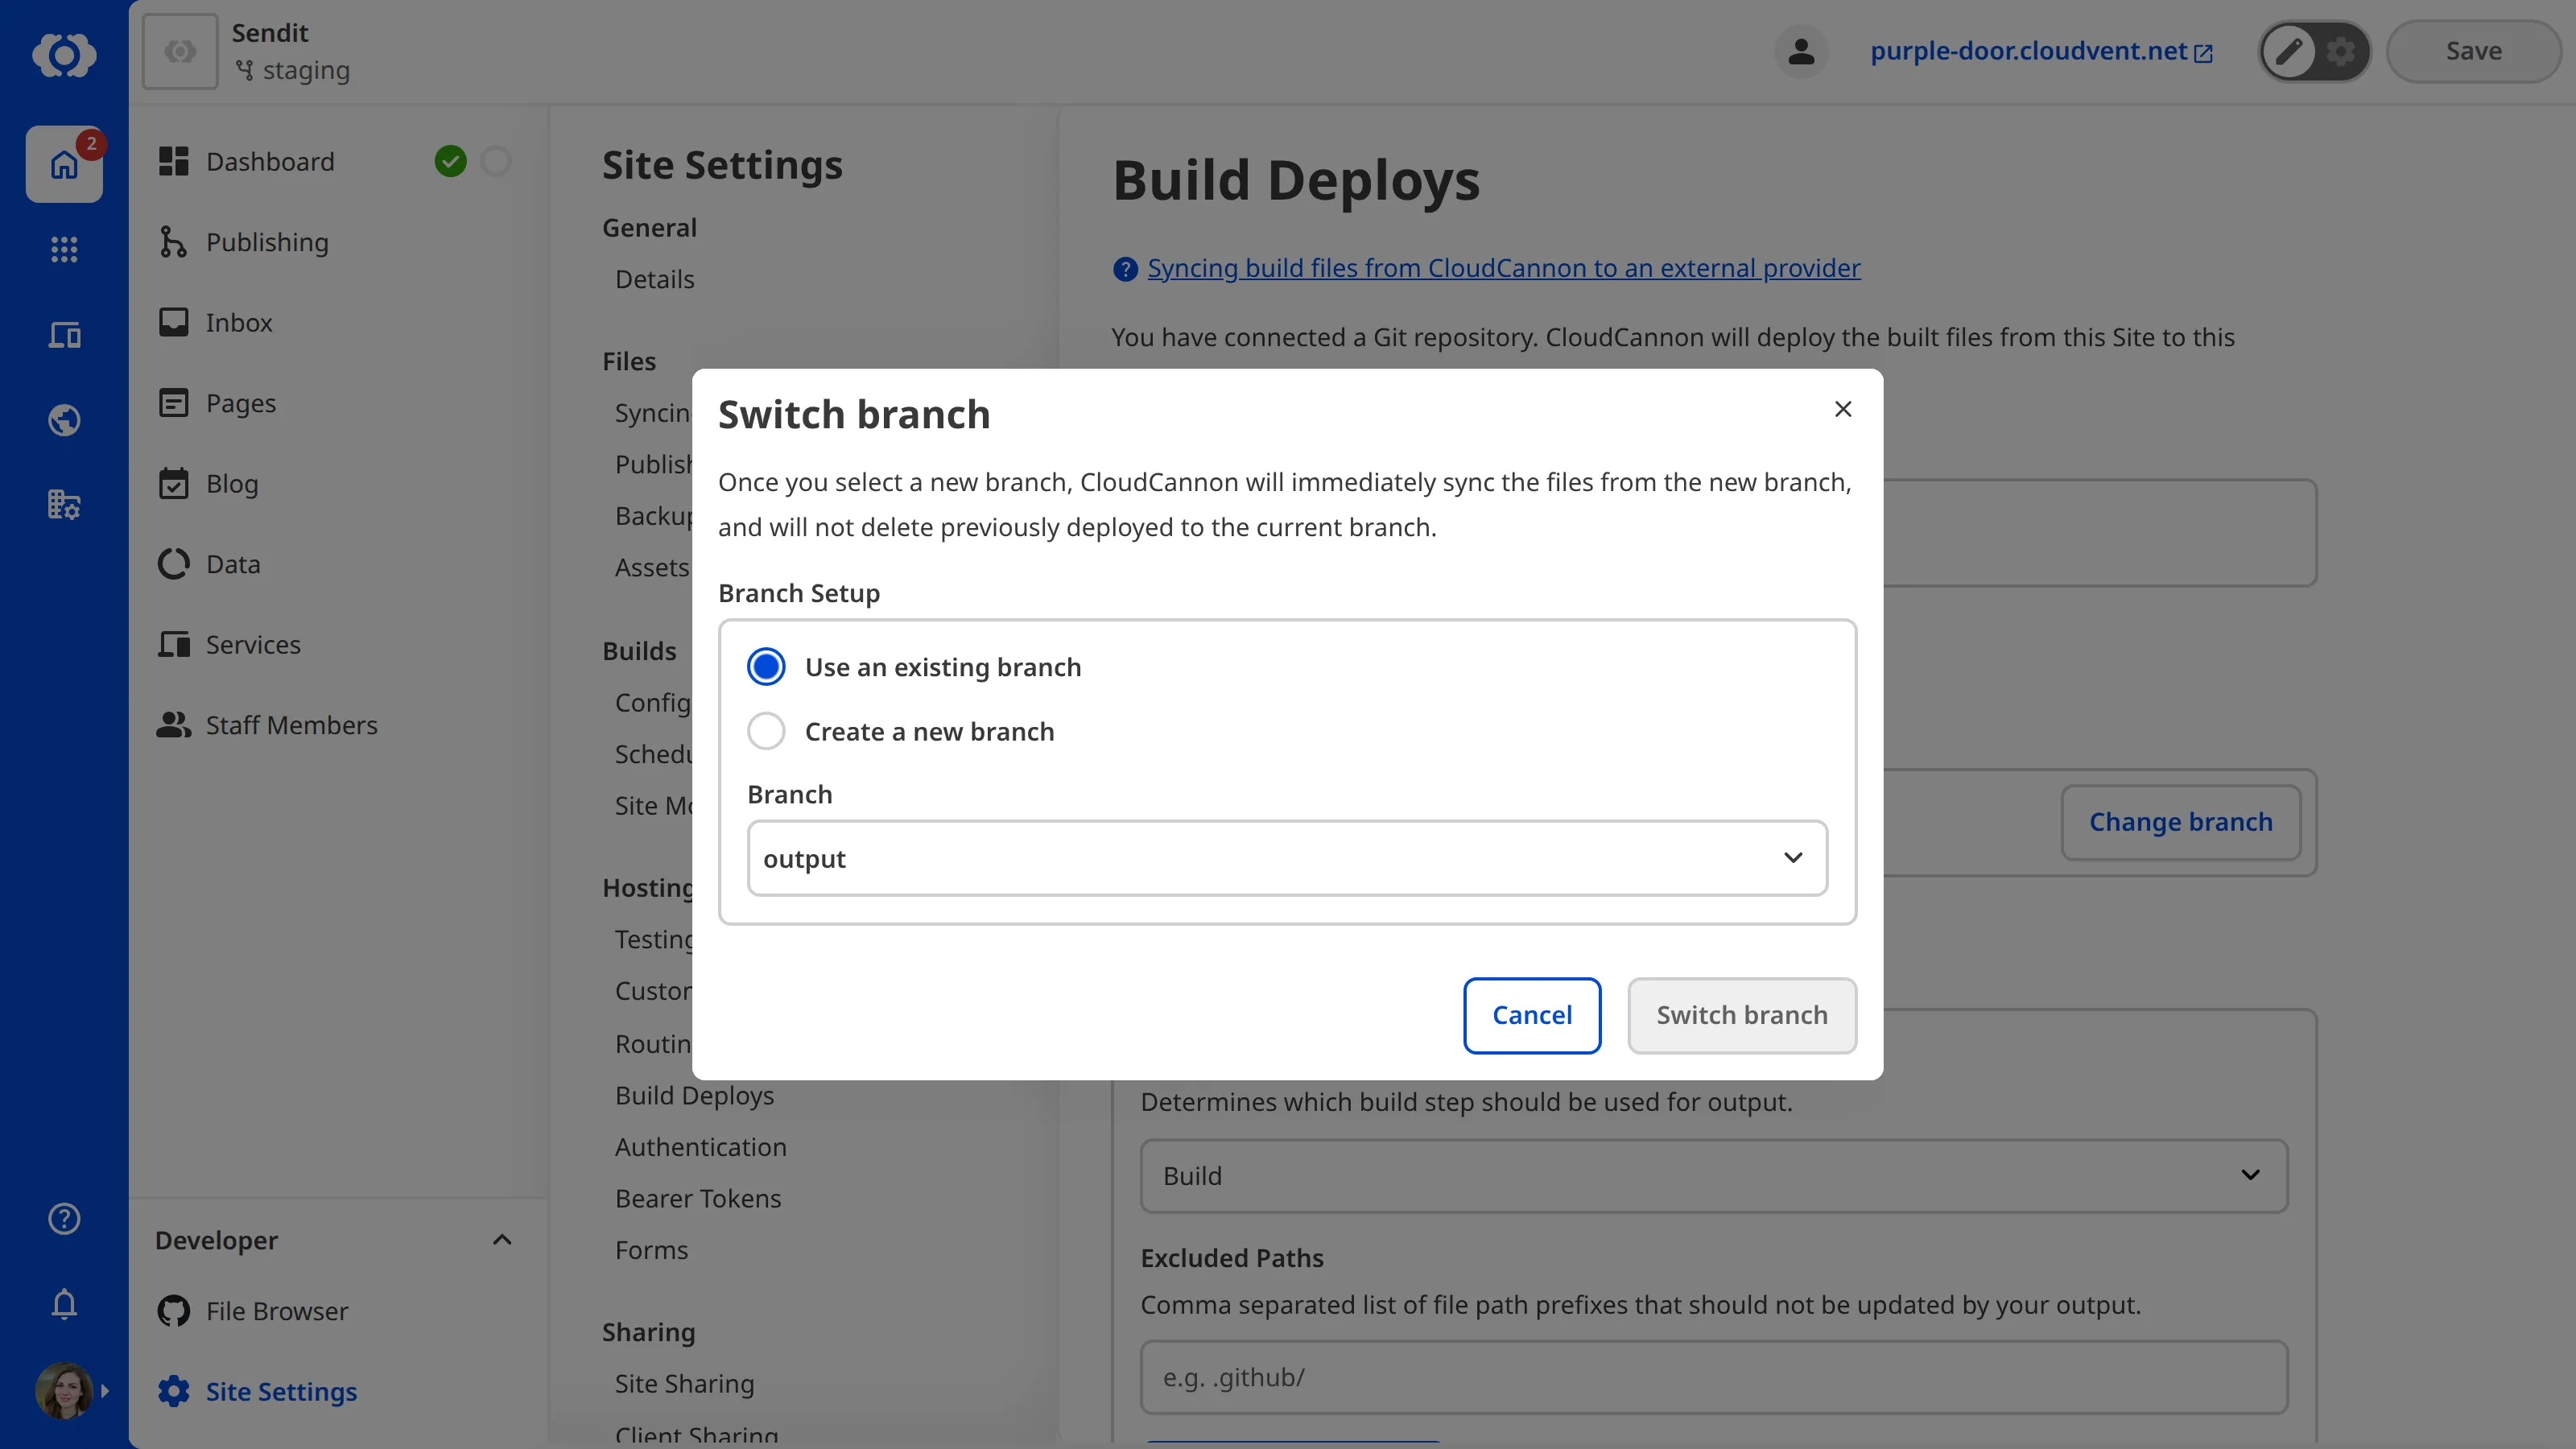Open the help question mark icon

point(64,1218)
